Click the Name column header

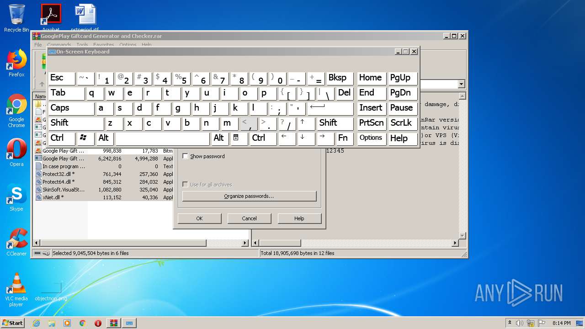41,96
